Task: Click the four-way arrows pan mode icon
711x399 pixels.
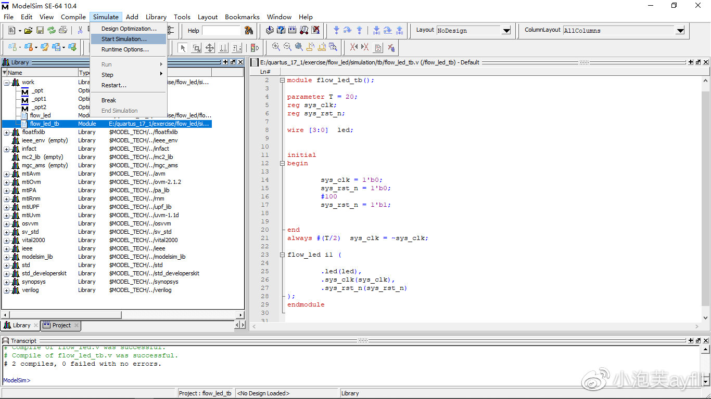Action: pyautogui.click(x=210, y=48)
